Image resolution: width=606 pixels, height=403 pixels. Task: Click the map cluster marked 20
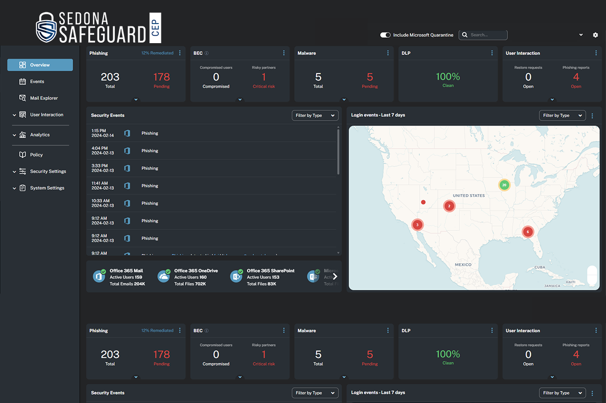click(504, 185)
